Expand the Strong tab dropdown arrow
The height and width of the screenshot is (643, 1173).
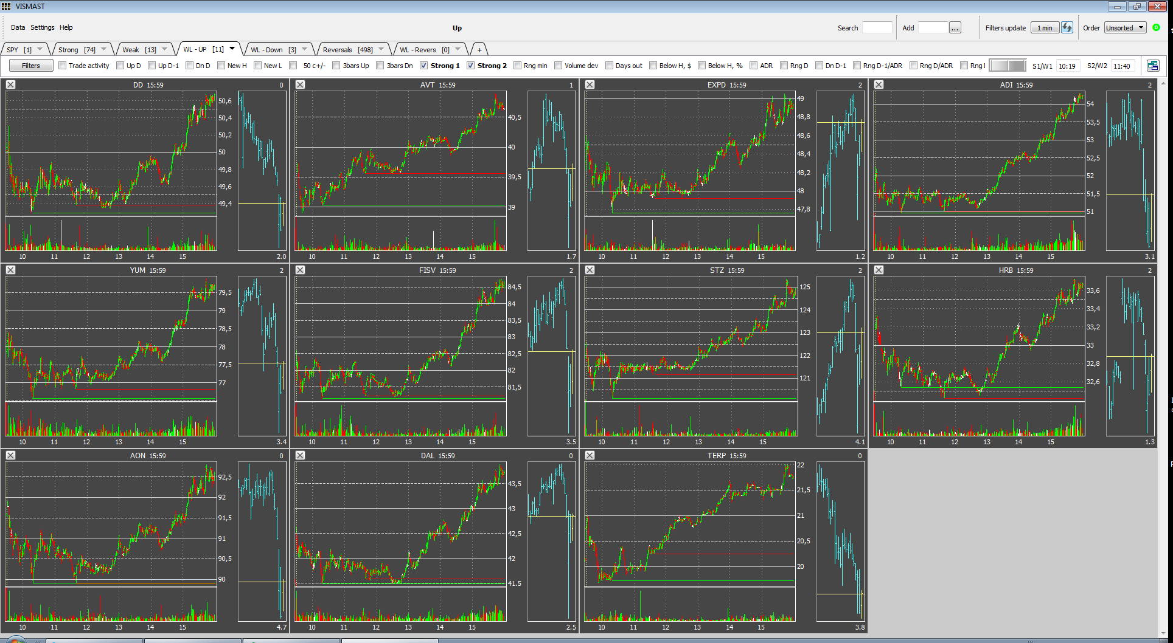pyautogui.click(x=104, y=49)
